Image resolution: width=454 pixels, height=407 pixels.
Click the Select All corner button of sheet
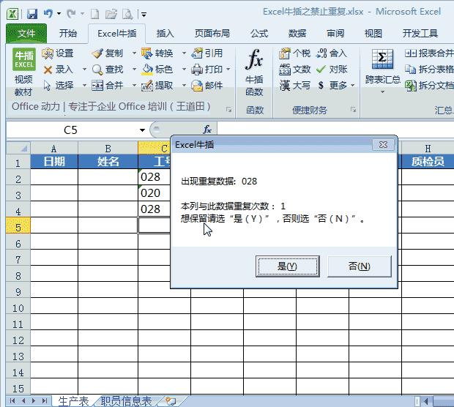(x=18, y=148)
